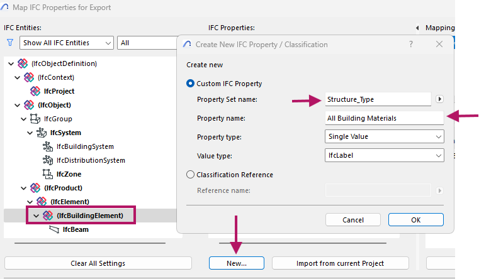Open the Property type dropdown
Viewport: 479px width, 279px height.
(x=385, y=136)
